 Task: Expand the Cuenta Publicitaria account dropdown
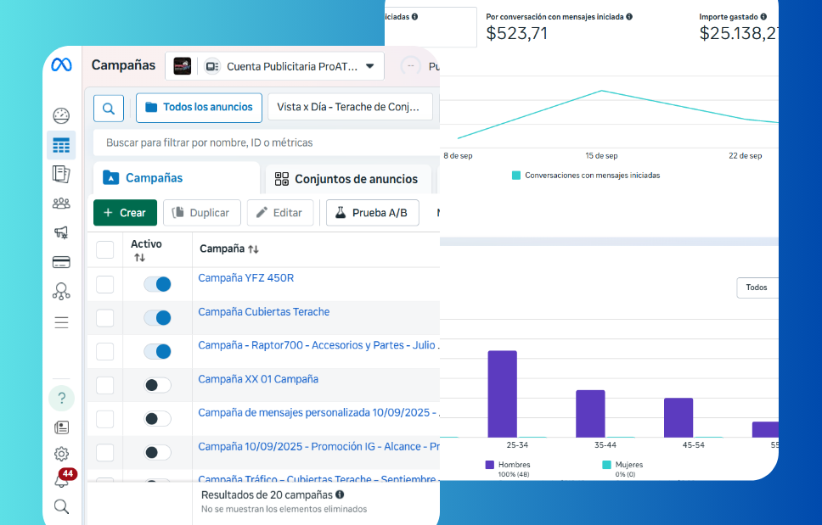(x=369, y=66)
